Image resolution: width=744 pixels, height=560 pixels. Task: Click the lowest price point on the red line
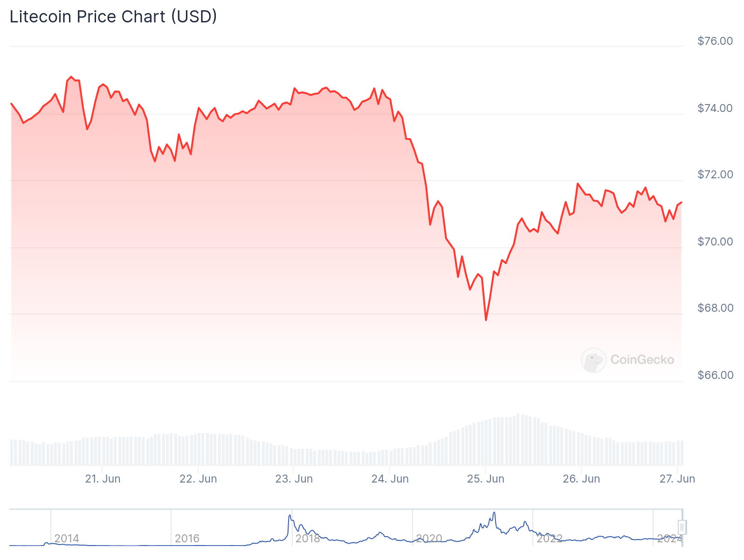486,320
